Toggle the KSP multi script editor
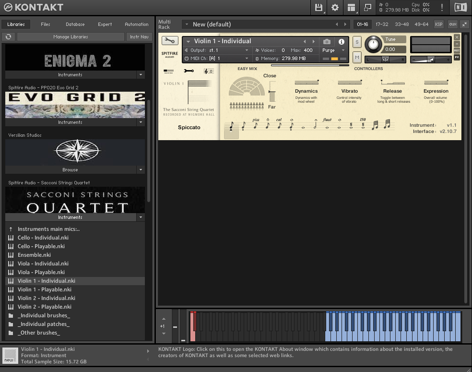472x372 pixels. (x=438, y=24)
